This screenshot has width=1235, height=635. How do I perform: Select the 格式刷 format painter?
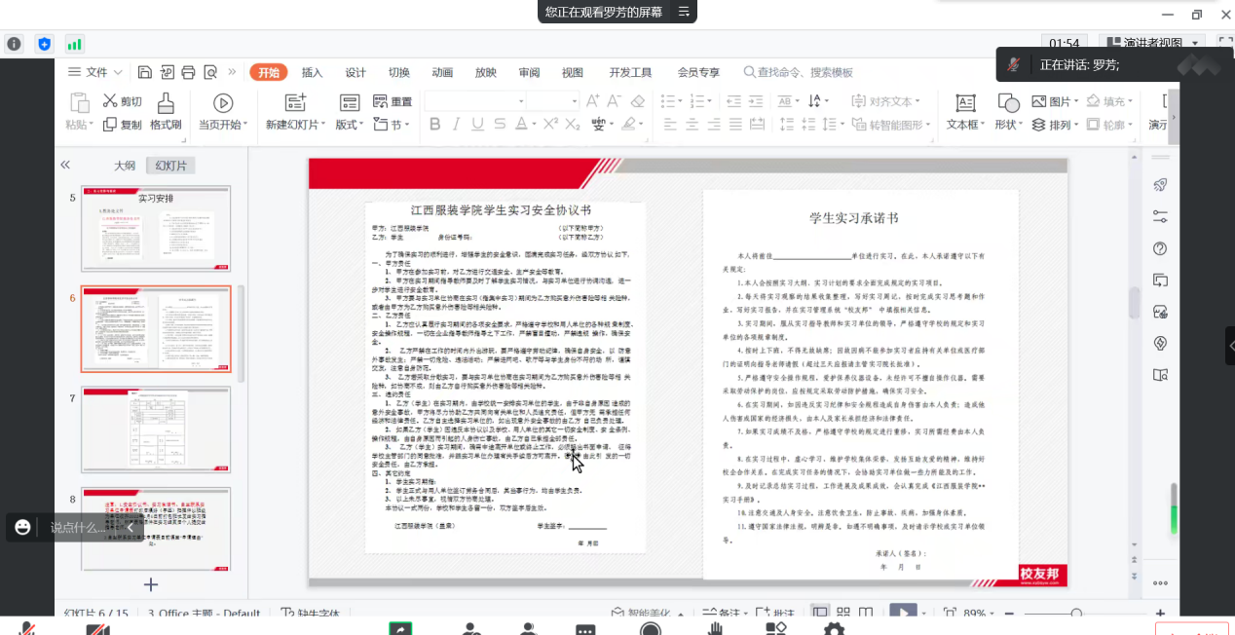tap(166, 111)
